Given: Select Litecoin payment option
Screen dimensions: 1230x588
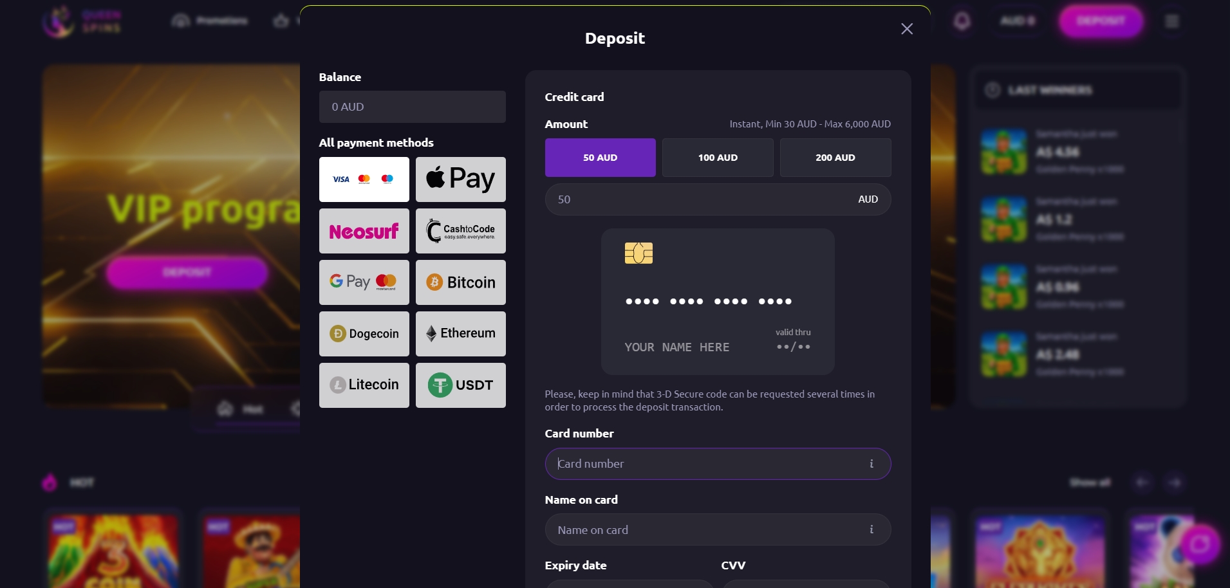Looking at the screenshot, I should (364, 385).
